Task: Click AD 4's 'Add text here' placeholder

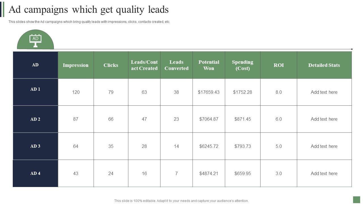Action: (324, 173)
